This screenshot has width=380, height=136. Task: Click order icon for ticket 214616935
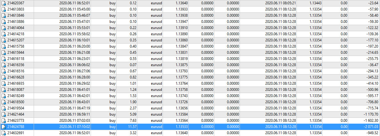pos(4,83)
